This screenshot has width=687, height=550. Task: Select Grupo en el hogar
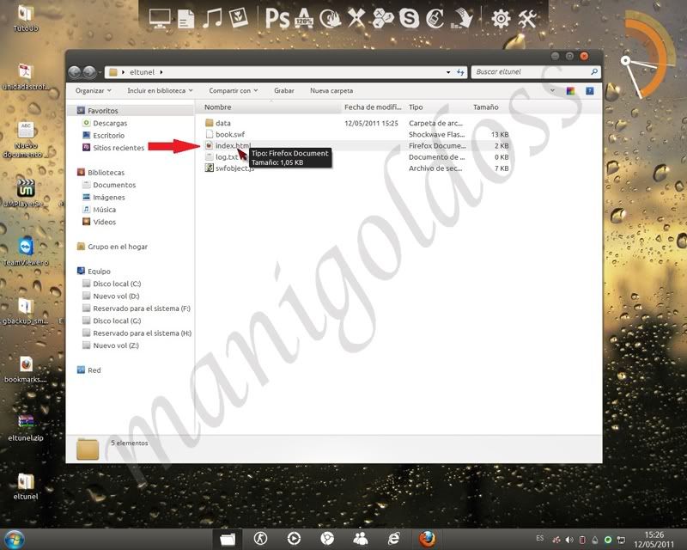[x=118, y=247]
